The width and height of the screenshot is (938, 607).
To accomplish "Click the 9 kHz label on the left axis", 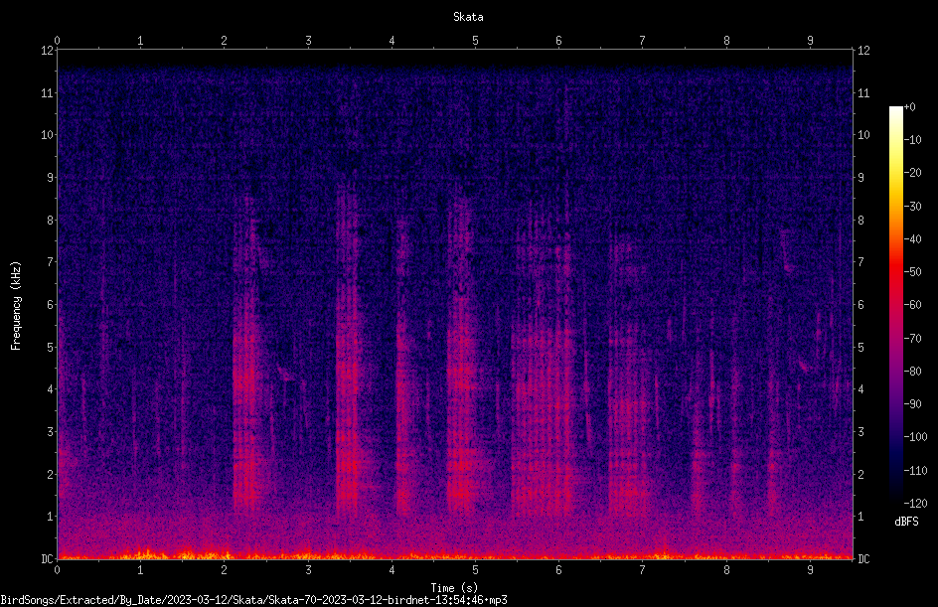I will [x=51, y=177].
